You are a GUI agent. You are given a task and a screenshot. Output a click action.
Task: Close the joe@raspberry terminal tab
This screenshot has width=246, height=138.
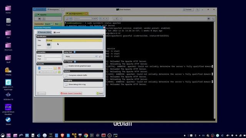point(86,14)
